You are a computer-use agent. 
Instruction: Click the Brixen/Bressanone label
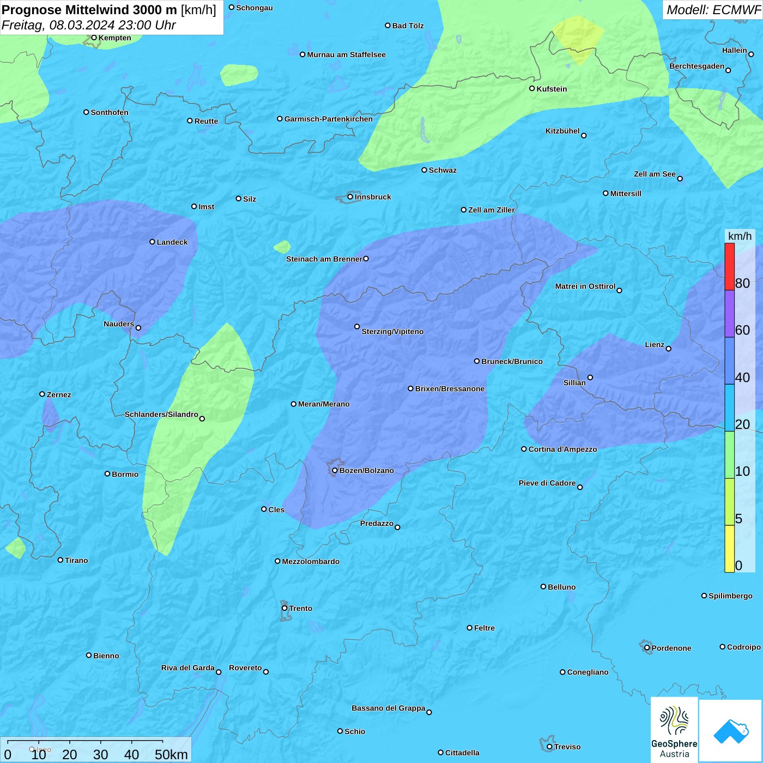pos(450,389)
